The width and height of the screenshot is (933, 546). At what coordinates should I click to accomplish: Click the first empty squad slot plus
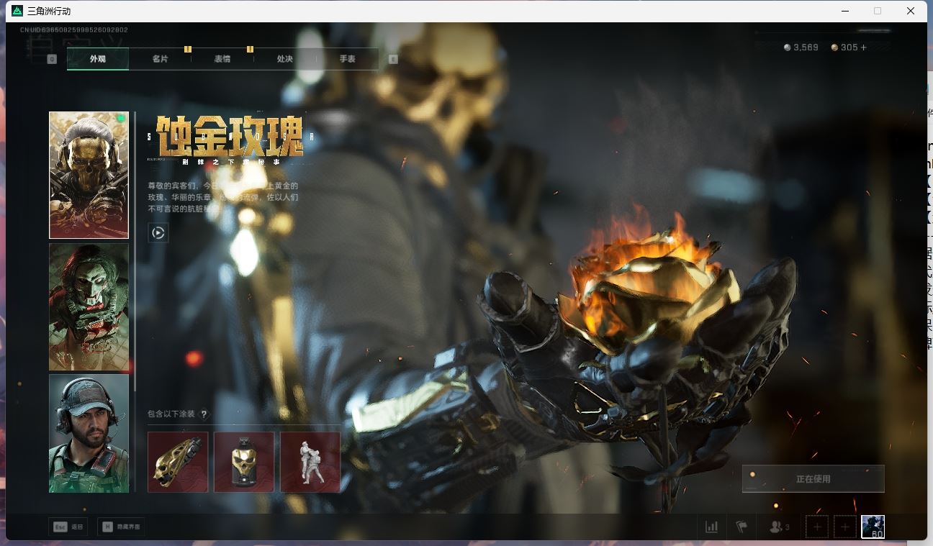click(816, 527)
